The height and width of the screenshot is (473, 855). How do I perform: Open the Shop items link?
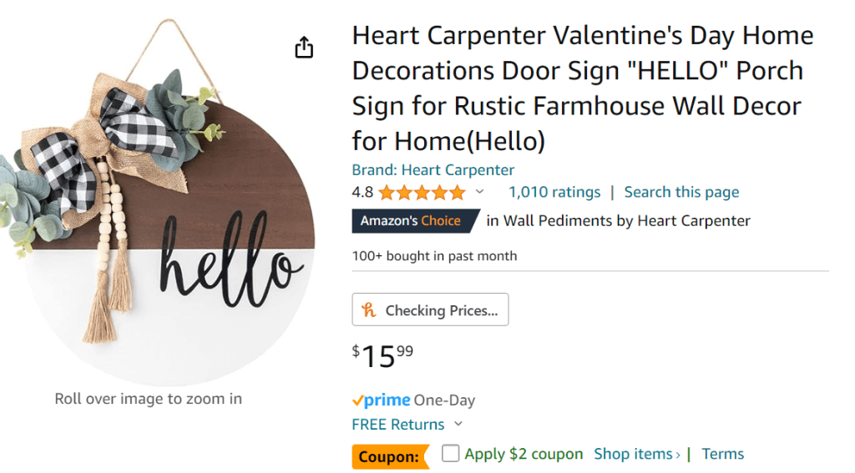[x=636, y=454]
